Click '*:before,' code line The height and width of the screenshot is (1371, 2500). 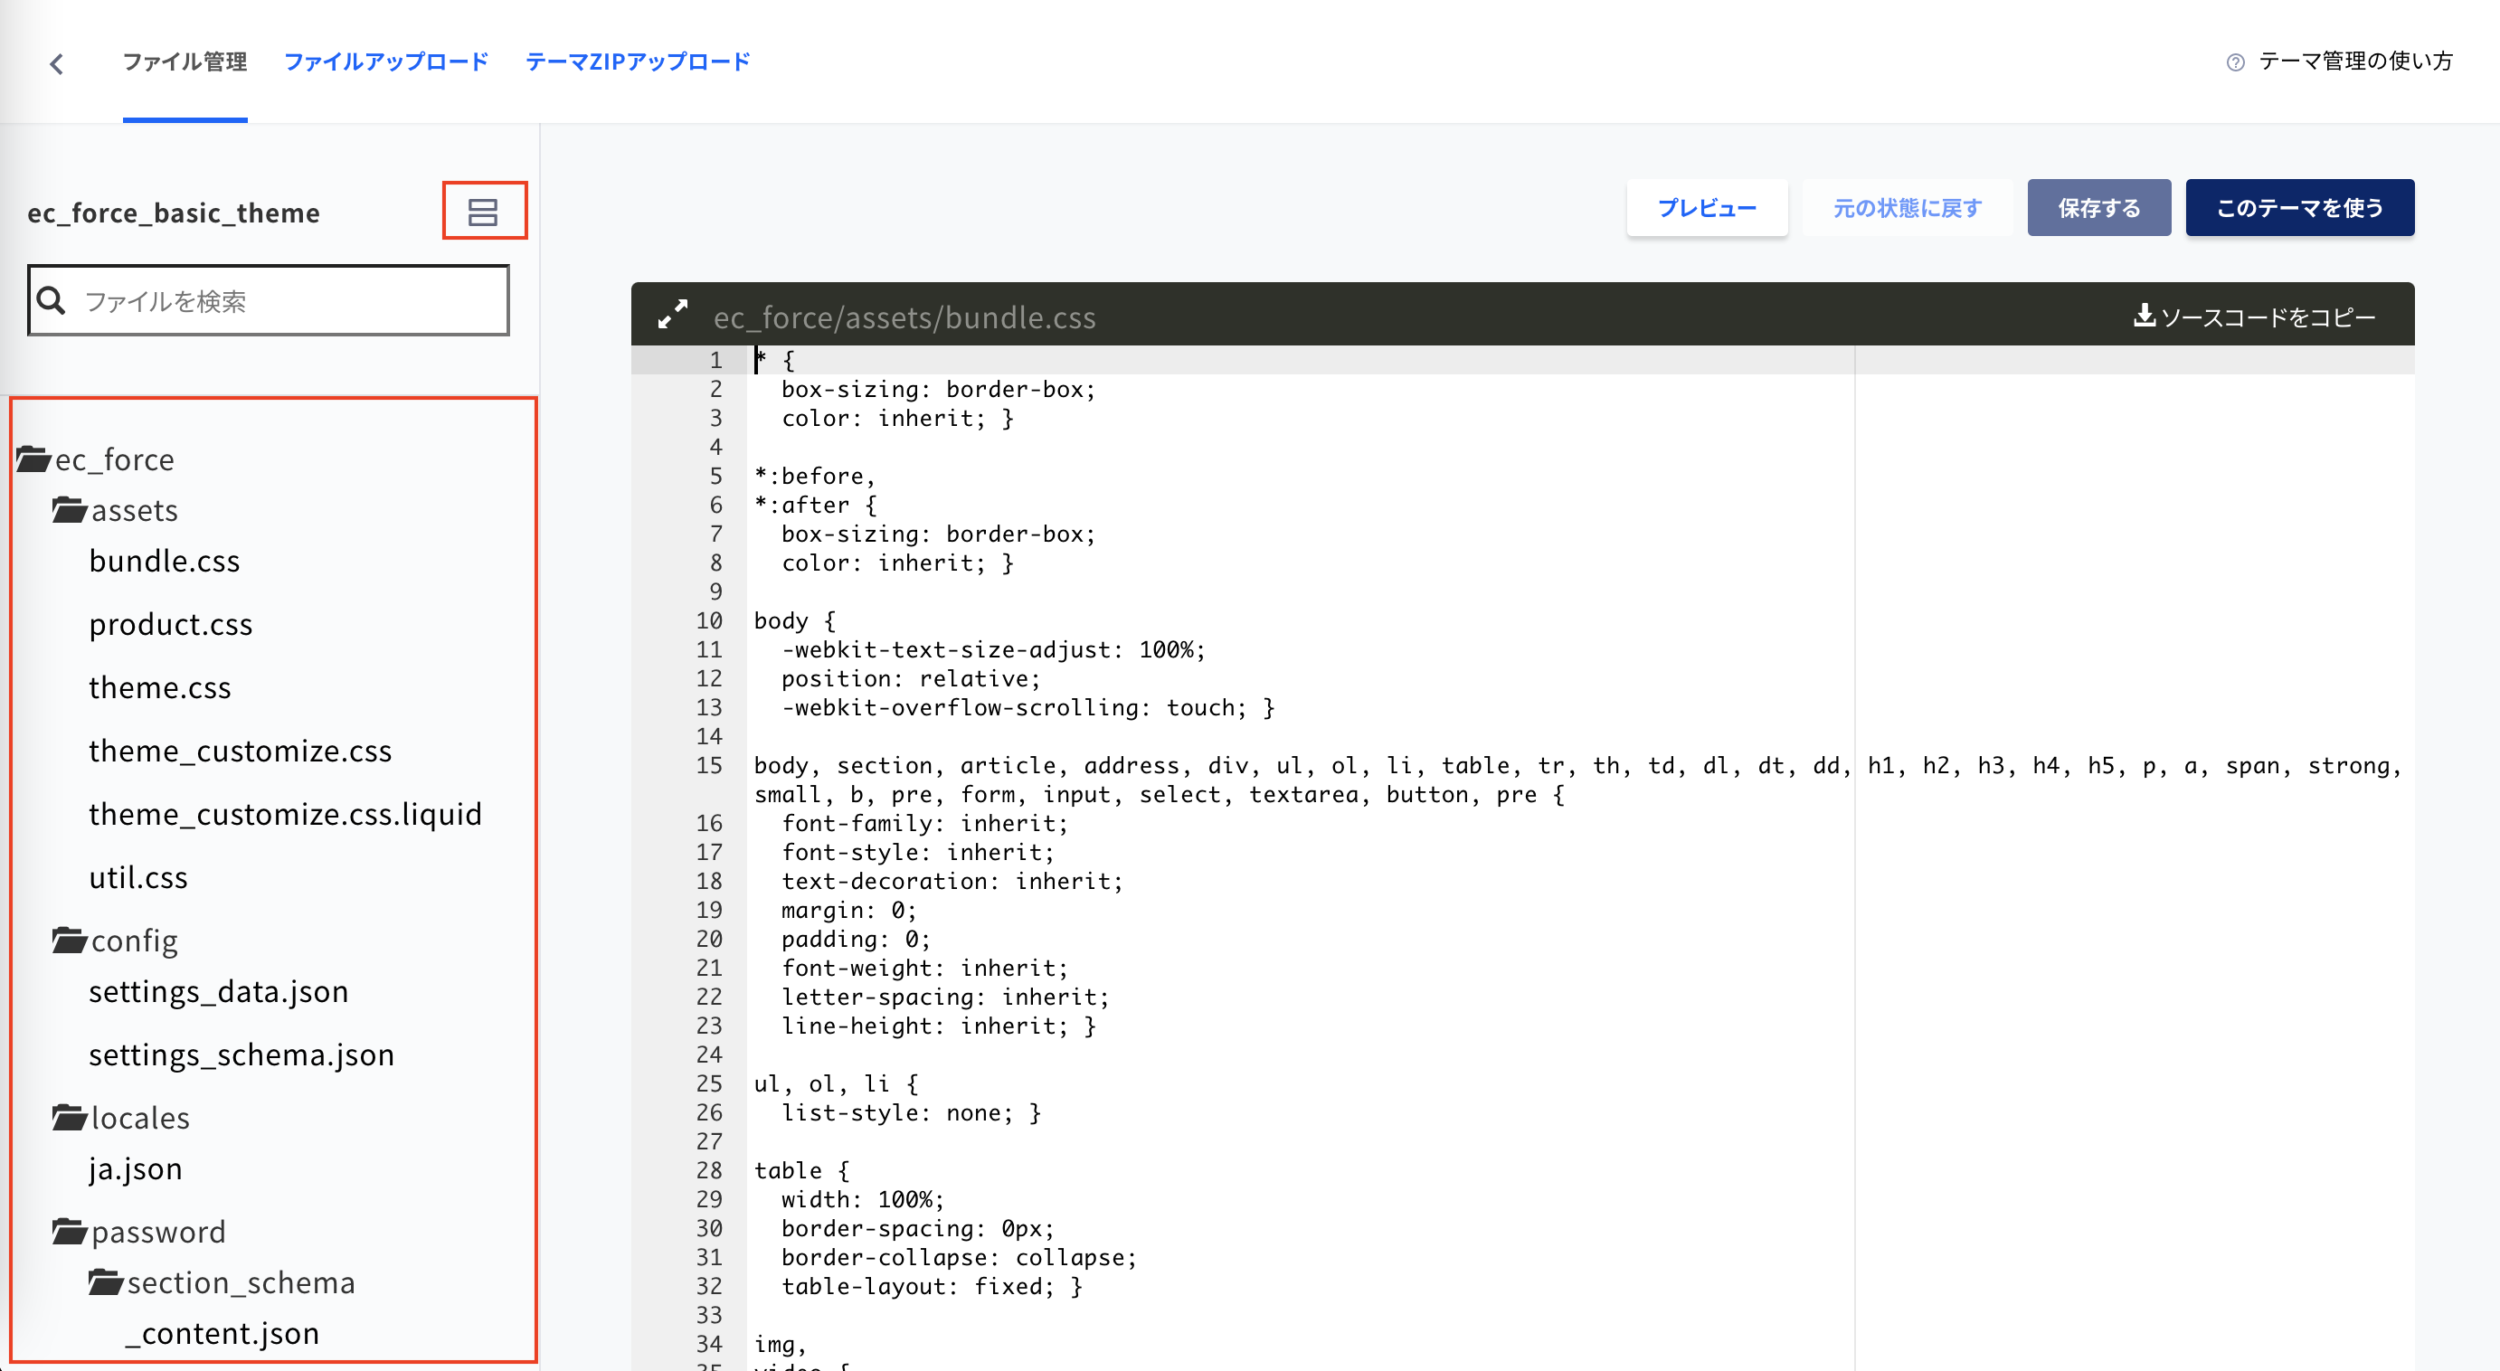click(x=814, y=476)
